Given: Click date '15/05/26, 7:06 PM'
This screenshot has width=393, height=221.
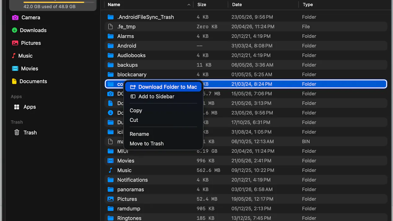Looking at the screenshot, I should point(252,94).
